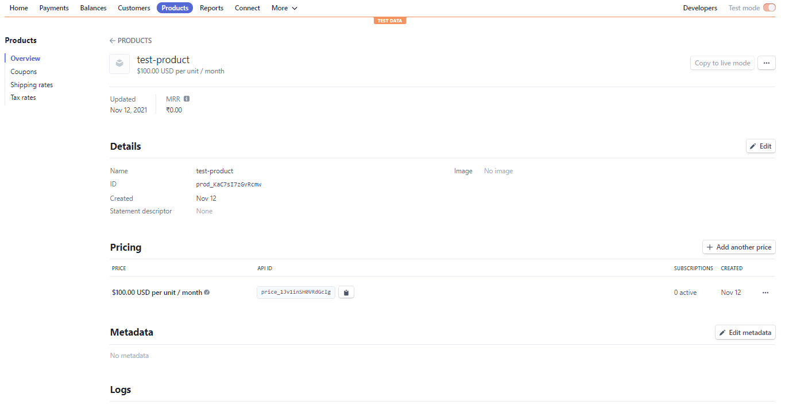Click Edit metadata button
Image resolution: width=785 pixels, height=405 pixels.
(x=745, y=333)
